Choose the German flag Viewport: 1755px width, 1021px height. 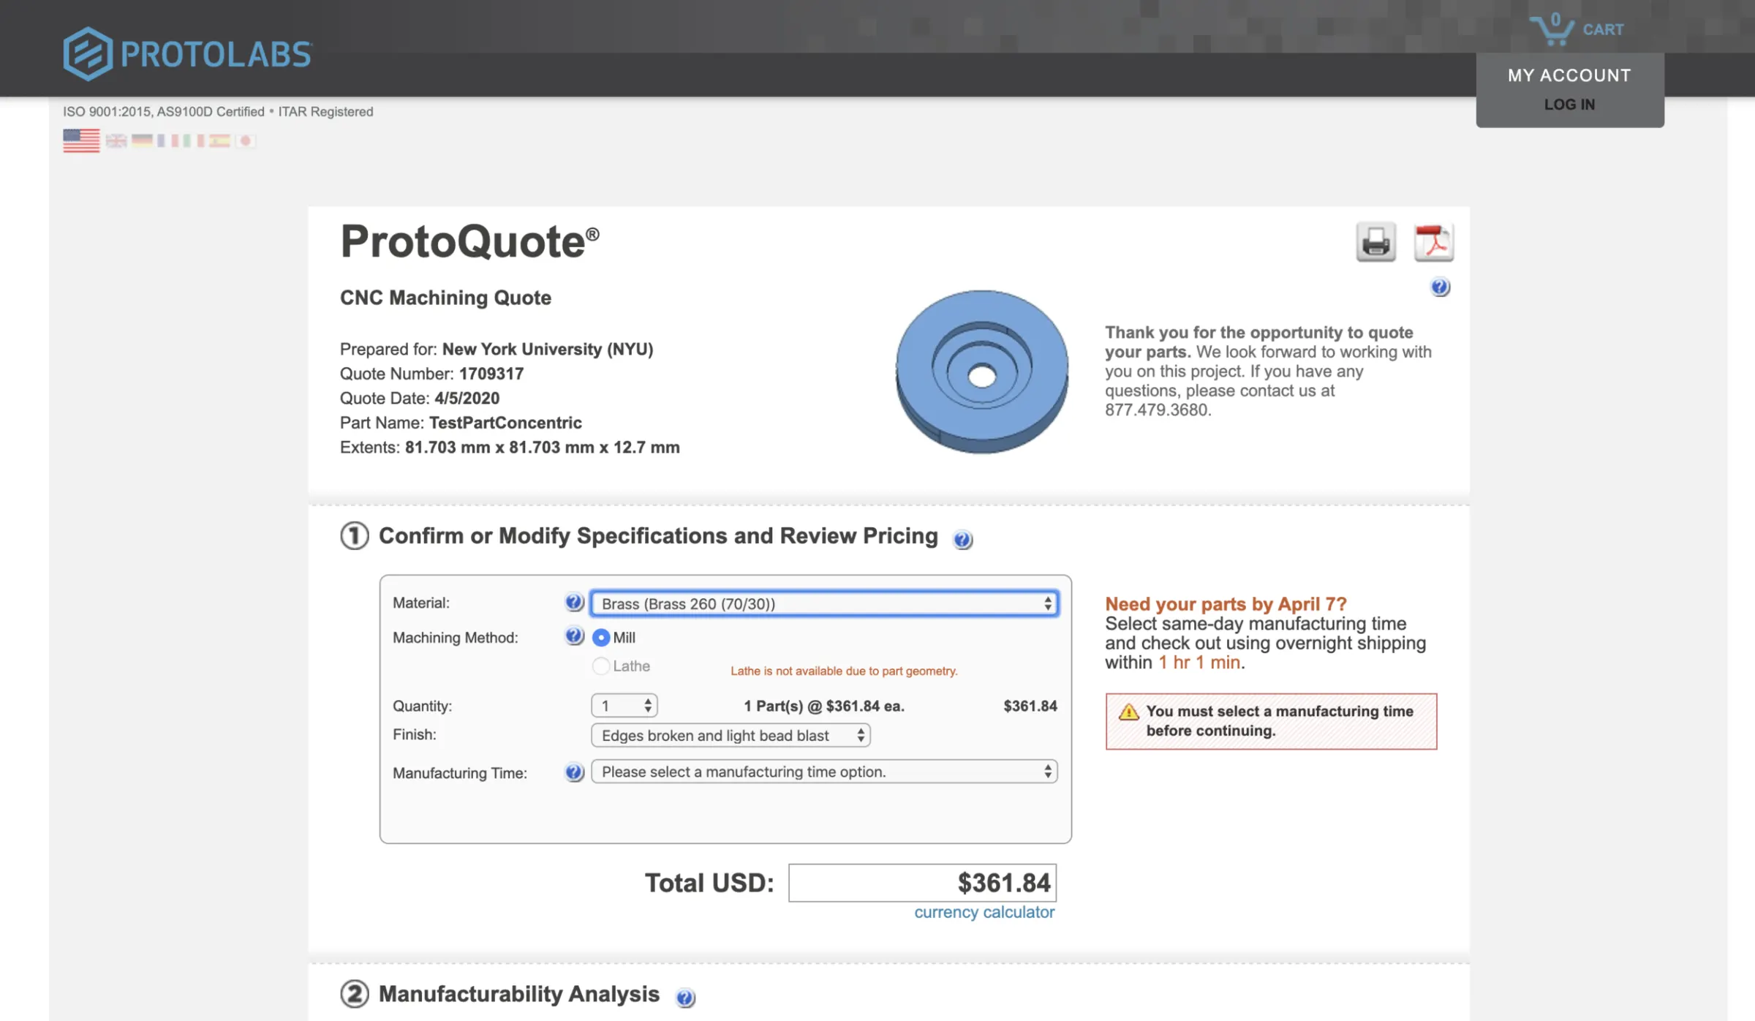click(x=142, y=140)
